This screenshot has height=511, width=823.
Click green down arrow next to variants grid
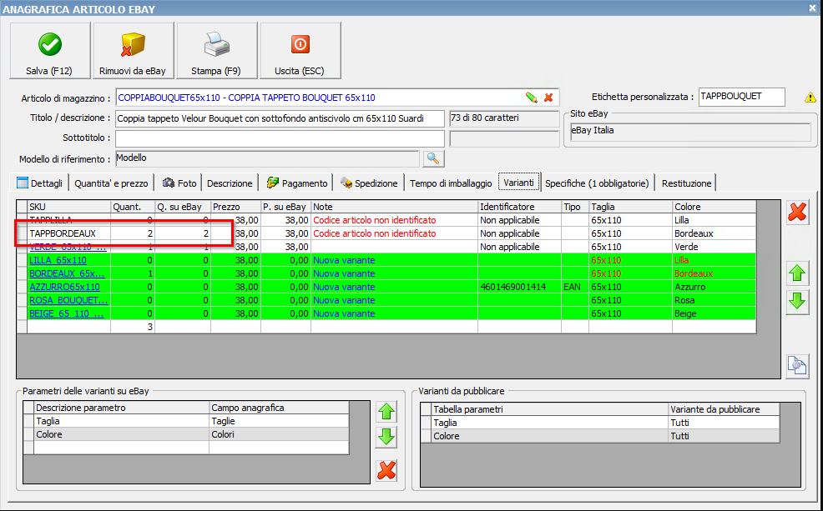click(x=797, y=302)
